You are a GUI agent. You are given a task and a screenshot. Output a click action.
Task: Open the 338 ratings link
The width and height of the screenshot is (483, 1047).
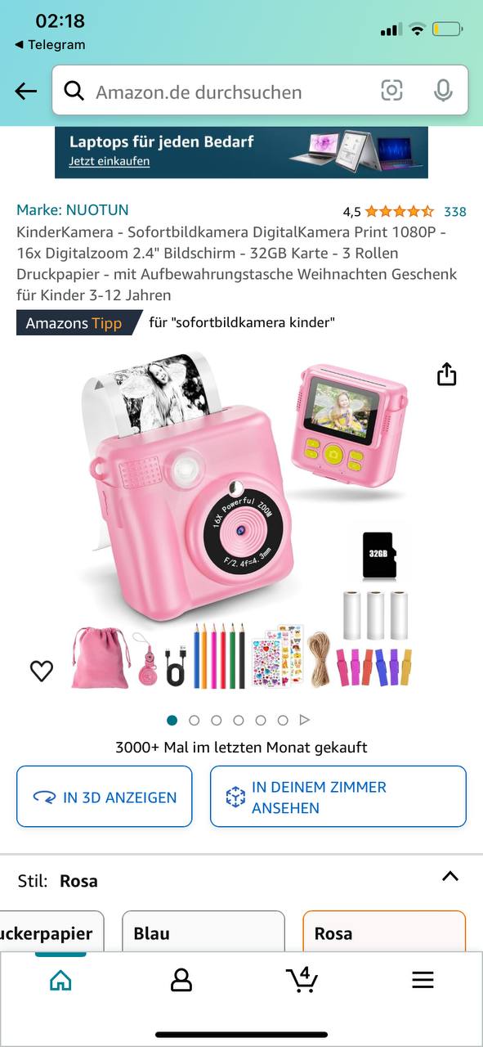click(455, 212)
